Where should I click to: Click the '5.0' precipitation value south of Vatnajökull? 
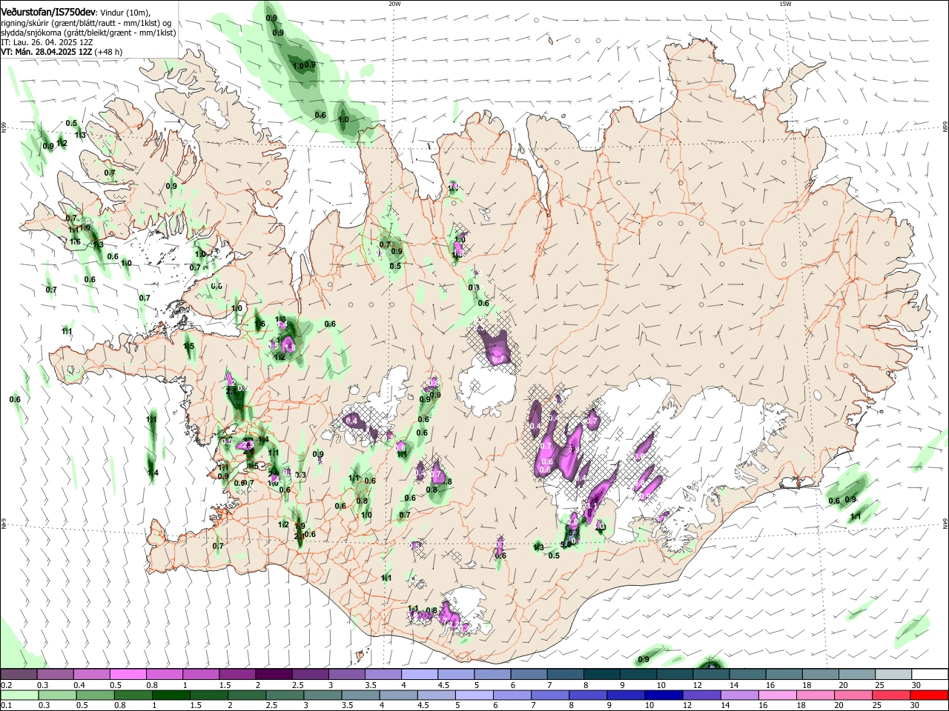pos(565,544)
